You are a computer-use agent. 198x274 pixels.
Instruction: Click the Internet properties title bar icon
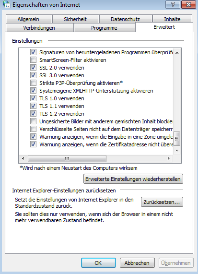[x=7, y=4]
